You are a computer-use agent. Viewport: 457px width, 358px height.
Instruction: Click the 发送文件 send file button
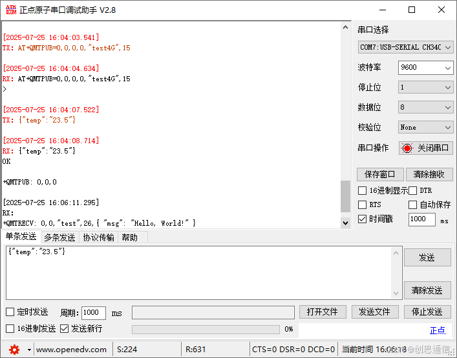click(x=375, y=312)
